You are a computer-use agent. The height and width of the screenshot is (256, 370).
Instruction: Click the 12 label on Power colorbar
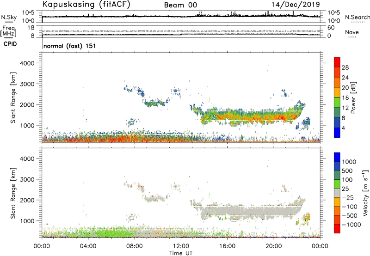pos(345,108)
